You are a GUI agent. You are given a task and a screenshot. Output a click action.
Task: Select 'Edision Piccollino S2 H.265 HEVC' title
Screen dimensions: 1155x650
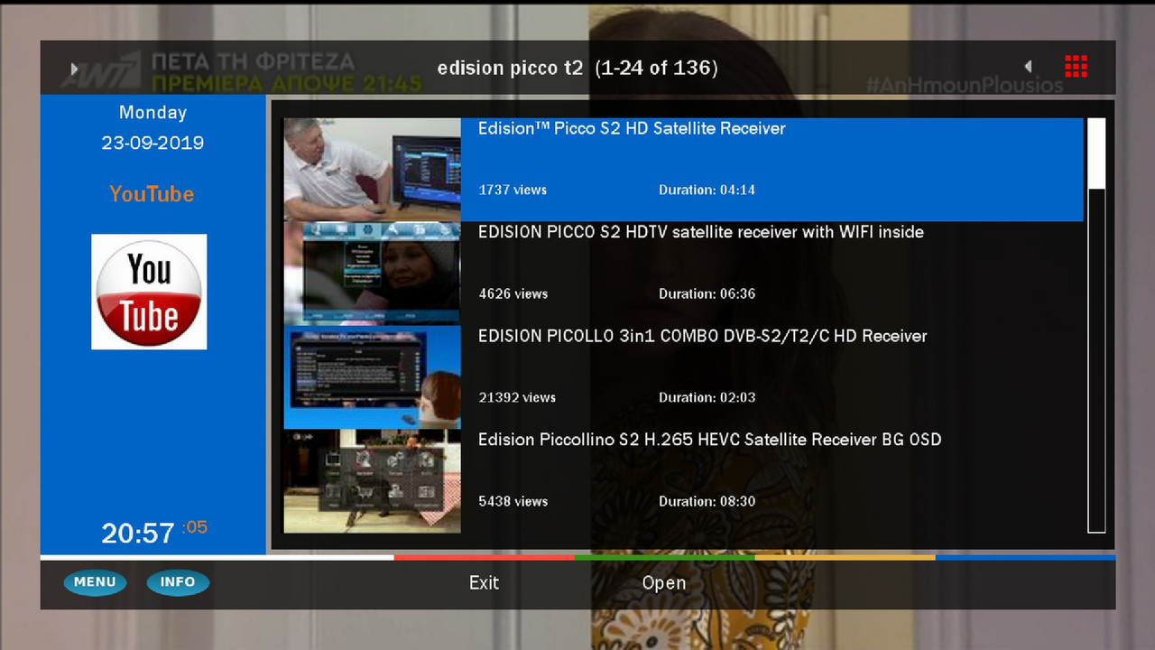point(709,440)
